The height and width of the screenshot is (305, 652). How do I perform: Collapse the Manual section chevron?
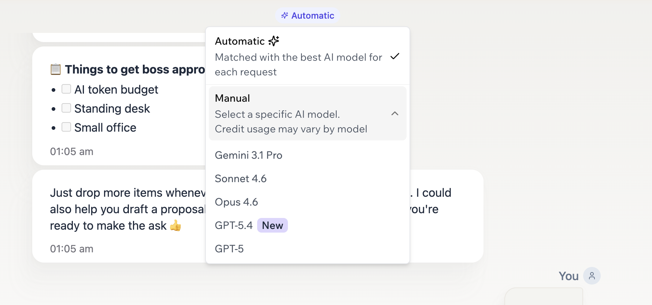click(395, 114)
